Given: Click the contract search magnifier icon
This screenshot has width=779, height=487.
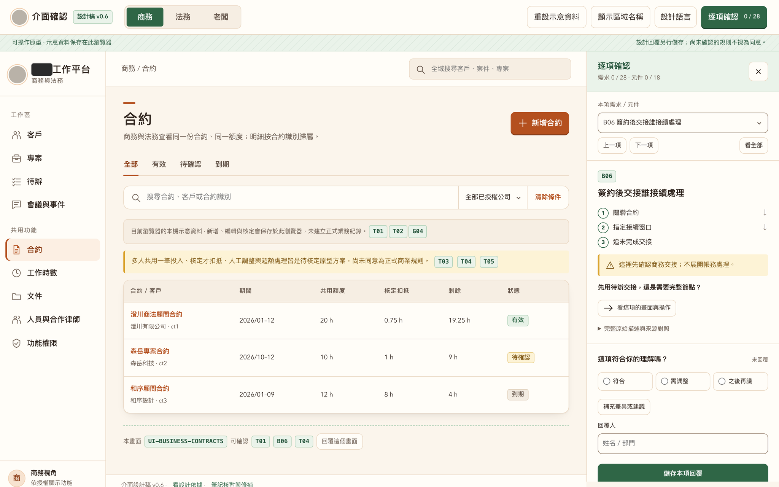Looking at the screenshot, I should 136,197.
